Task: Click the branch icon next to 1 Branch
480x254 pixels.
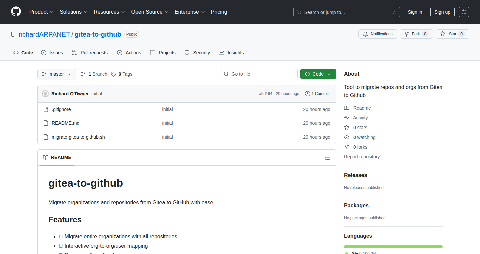Action: [83, 74]
